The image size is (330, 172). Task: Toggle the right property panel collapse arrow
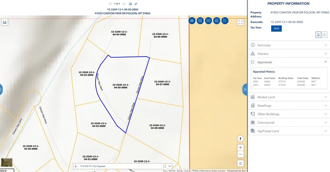[x=244, y=90]
